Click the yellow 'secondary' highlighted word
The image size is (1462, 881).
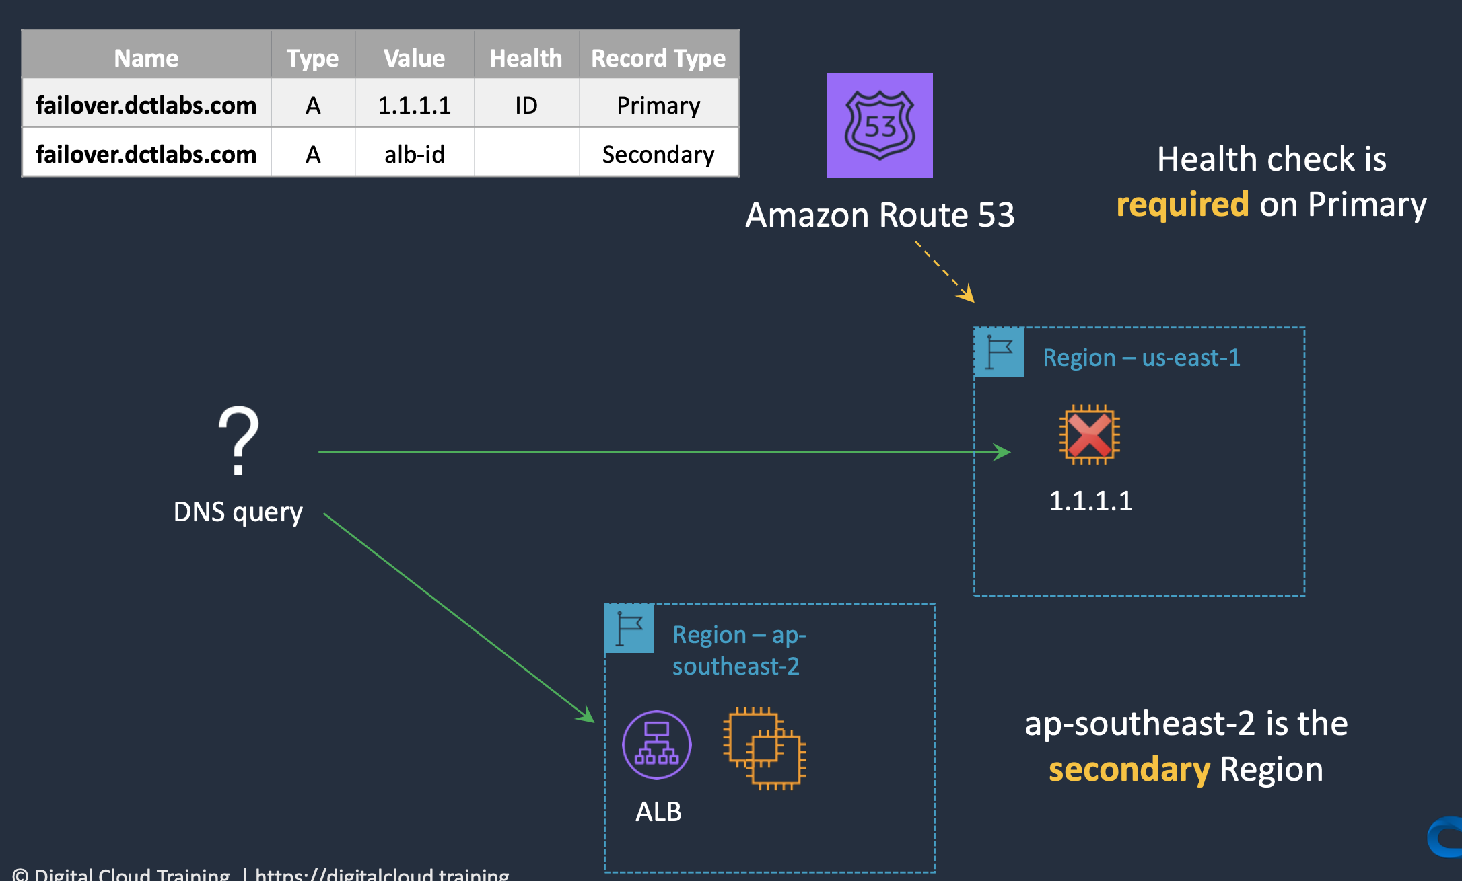(x=1129, y=769)
